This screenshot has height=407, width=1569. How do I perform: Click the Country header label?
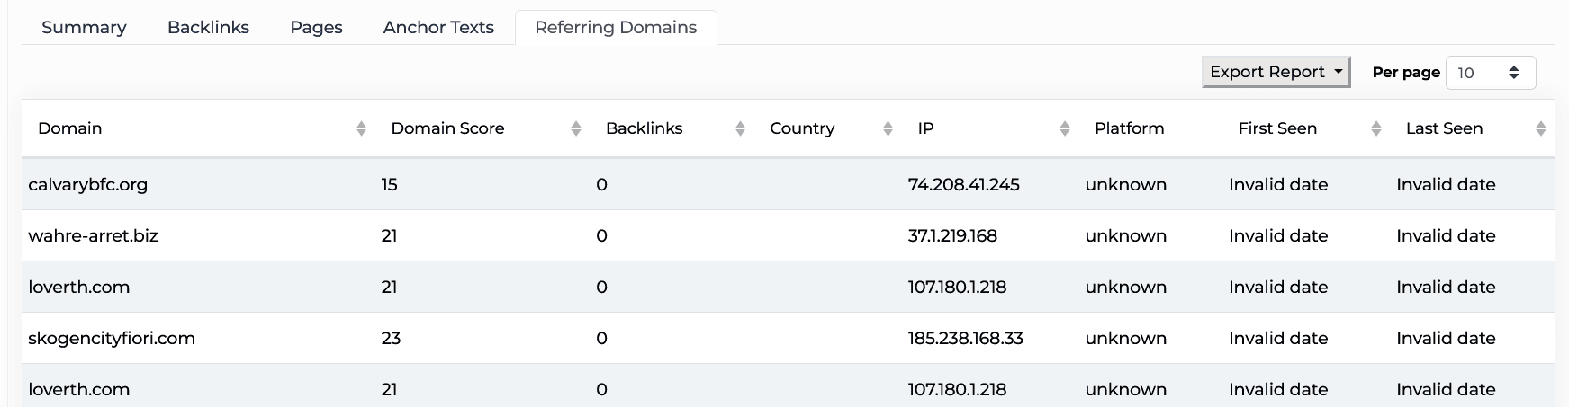[802, 128]
